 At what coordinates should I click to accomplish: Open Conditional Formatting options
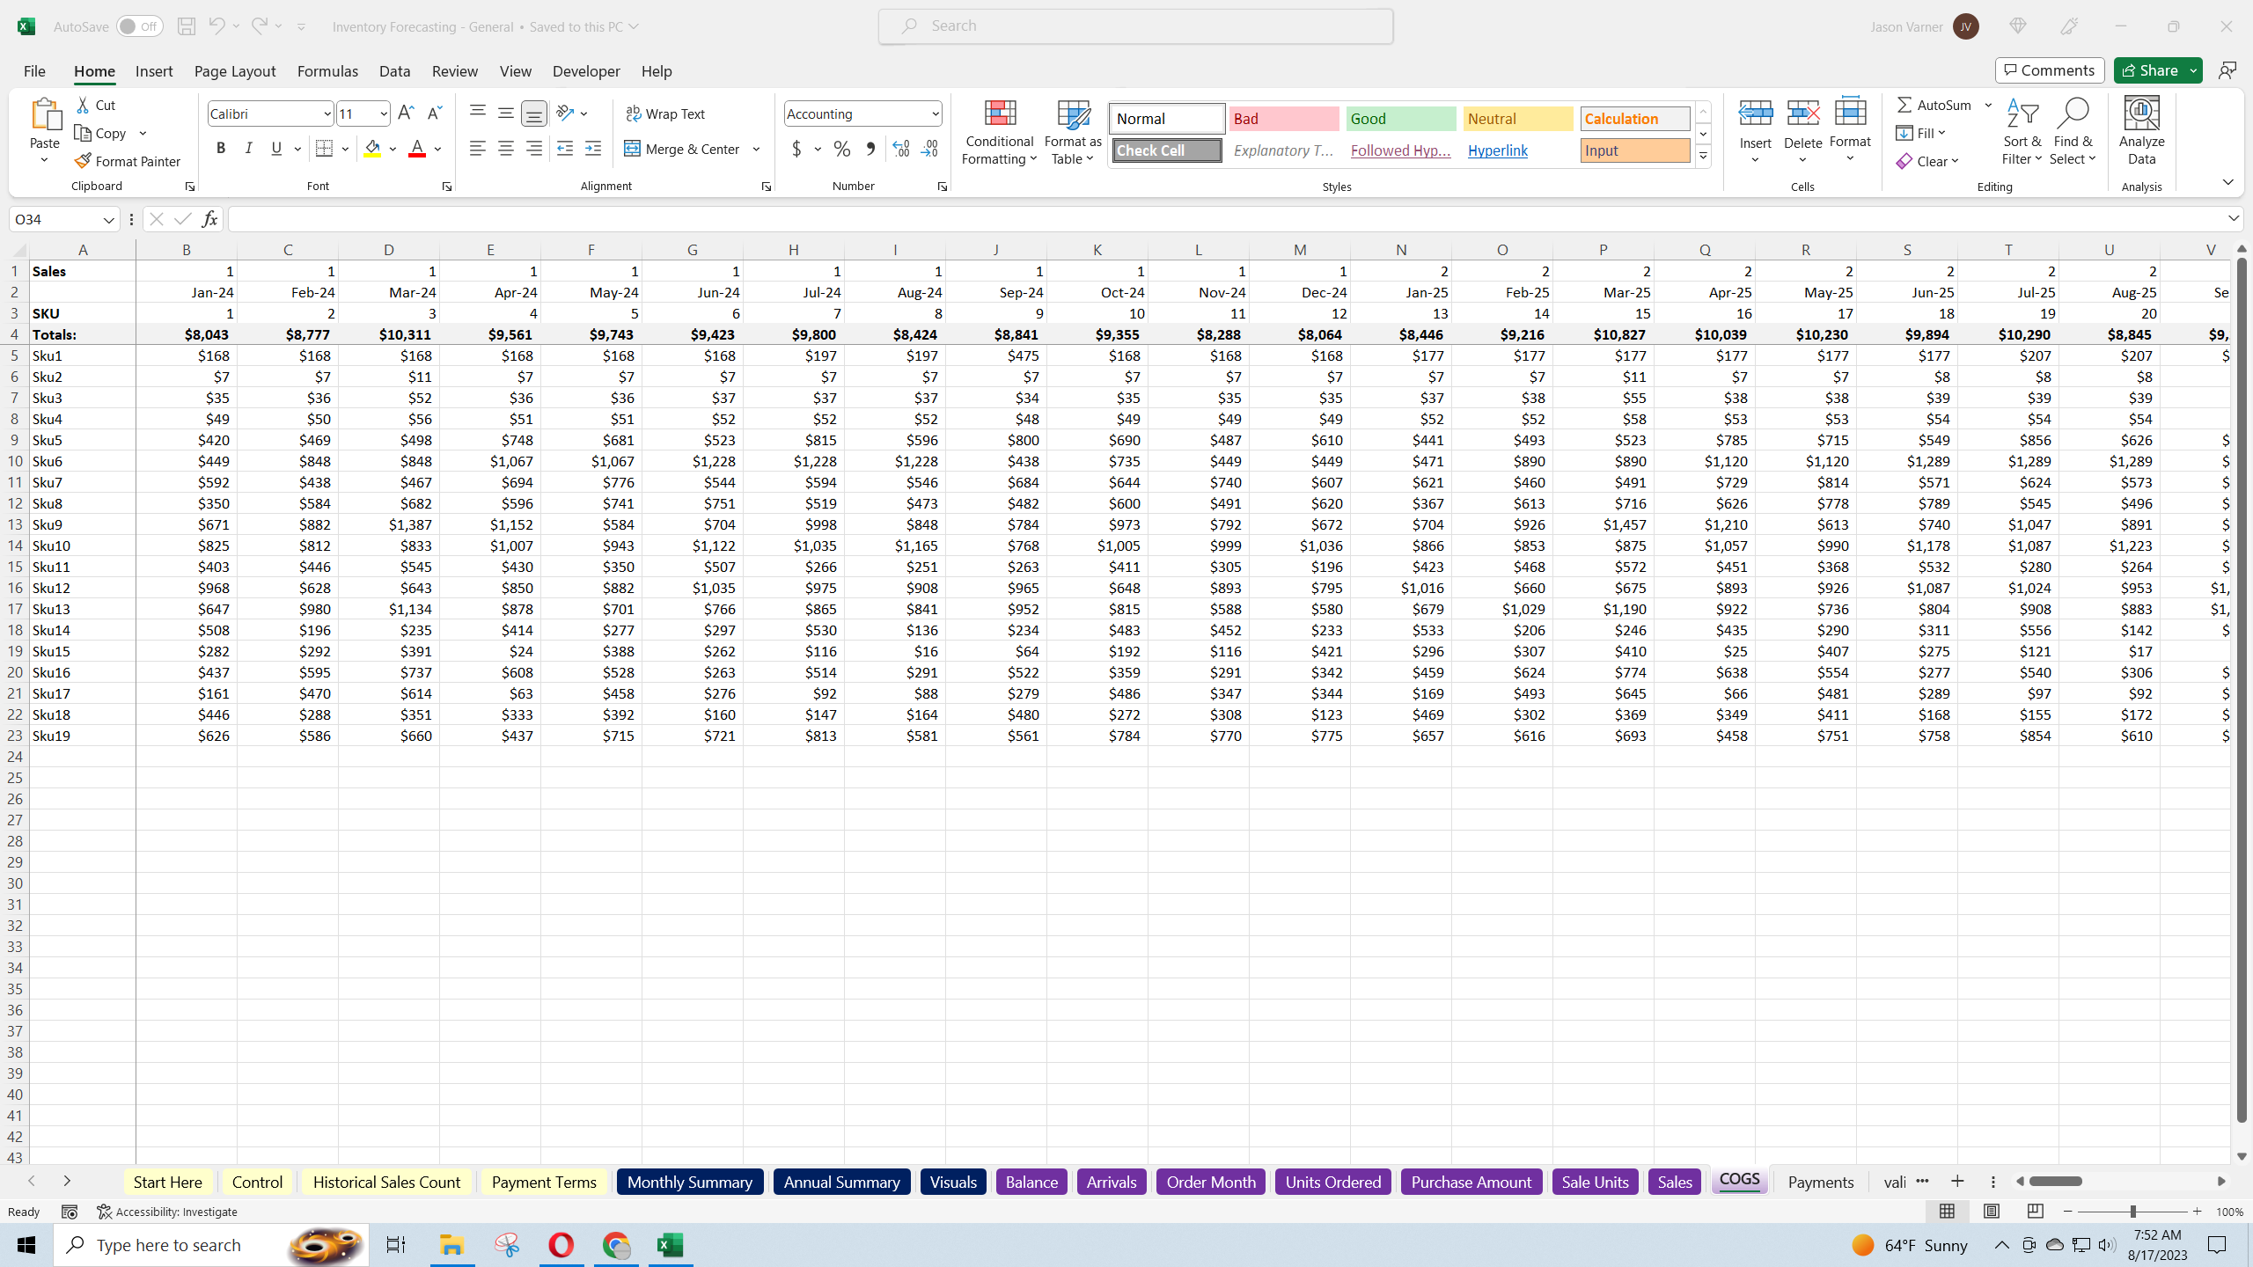[998, 132]
